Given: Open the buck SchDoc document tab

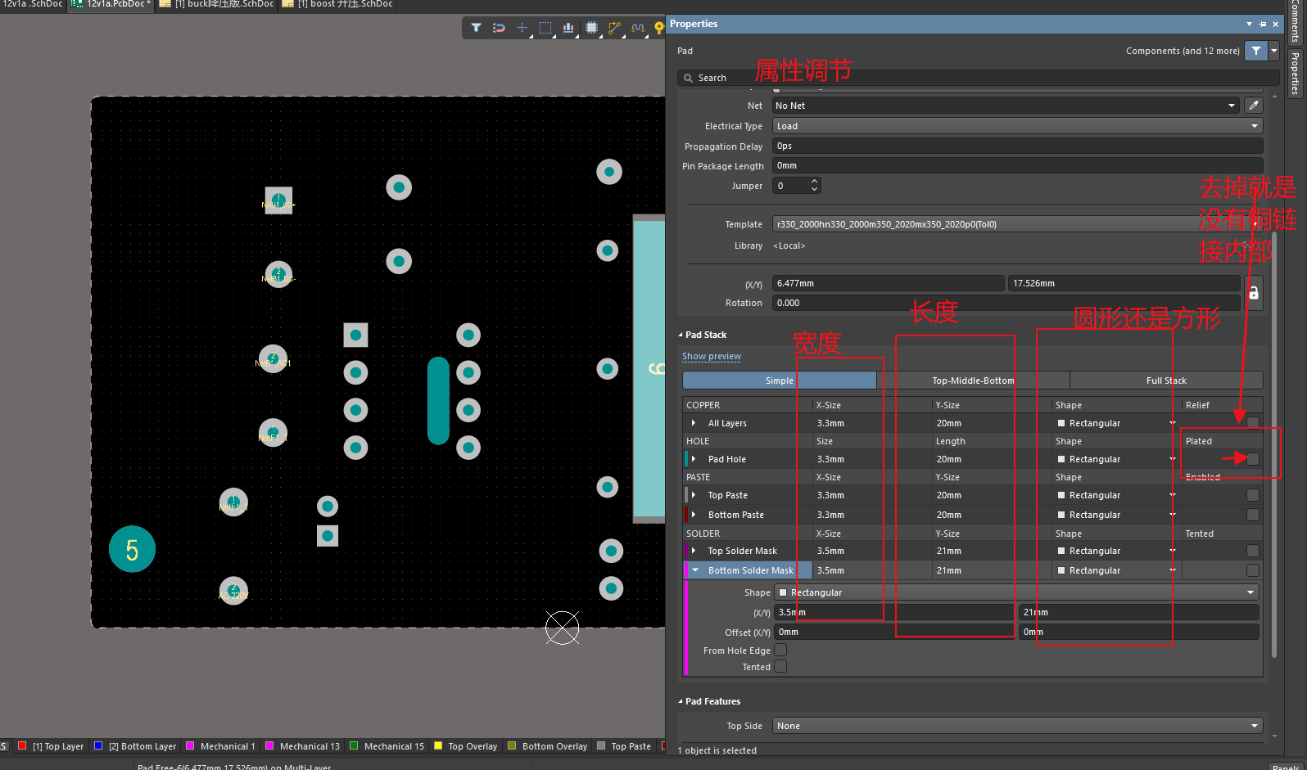Looking at the screenshot, I should pyautogui.click(x=216, y=5).
